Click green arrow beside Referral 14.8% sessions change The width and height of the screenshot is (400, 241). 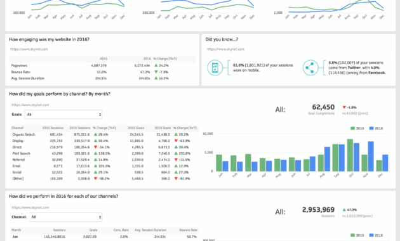point(95,160)
